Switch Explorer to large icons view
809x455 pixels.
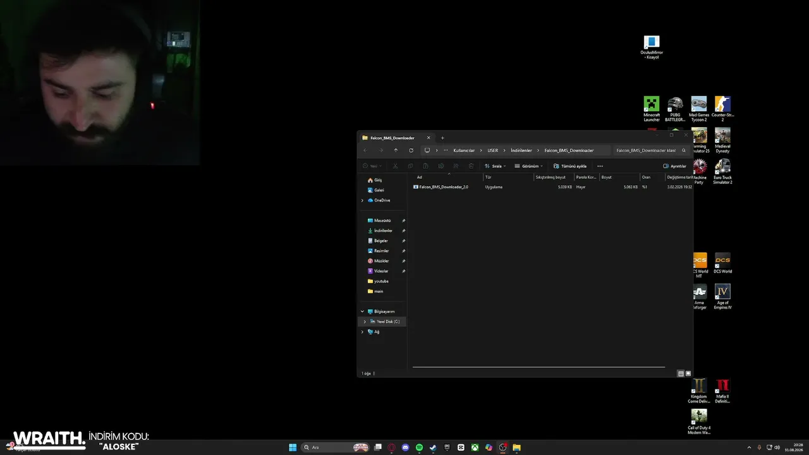[688, 373]
